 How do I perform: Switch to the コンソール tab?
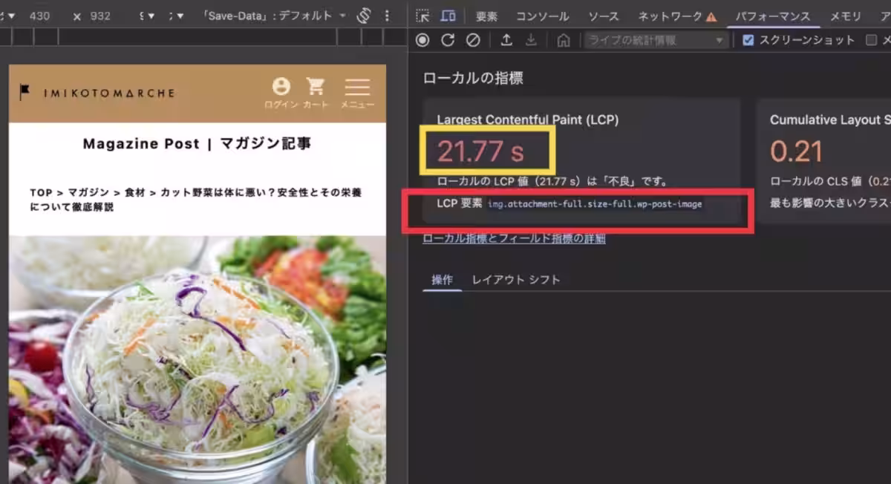click(x=542, y=16)
